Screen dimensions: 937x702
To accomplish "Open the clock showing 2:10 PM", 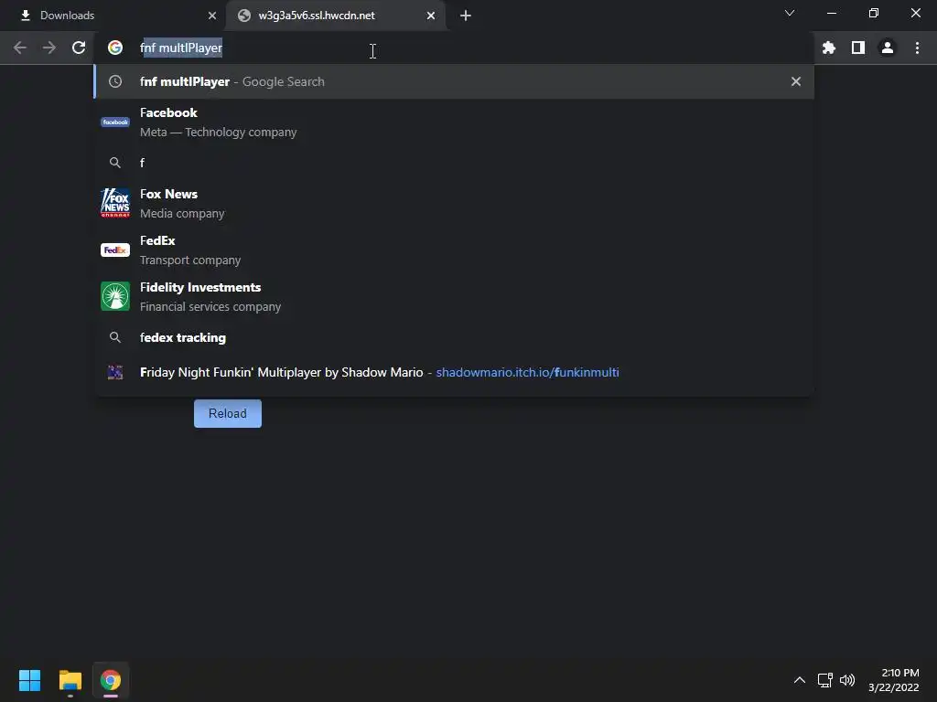I will pos(893,680).
